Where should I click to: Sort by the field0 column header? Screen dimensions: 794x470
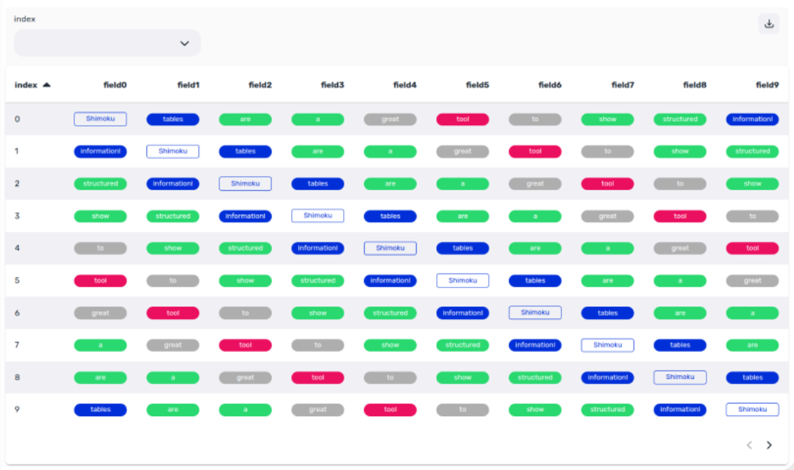tap(115, 85)
